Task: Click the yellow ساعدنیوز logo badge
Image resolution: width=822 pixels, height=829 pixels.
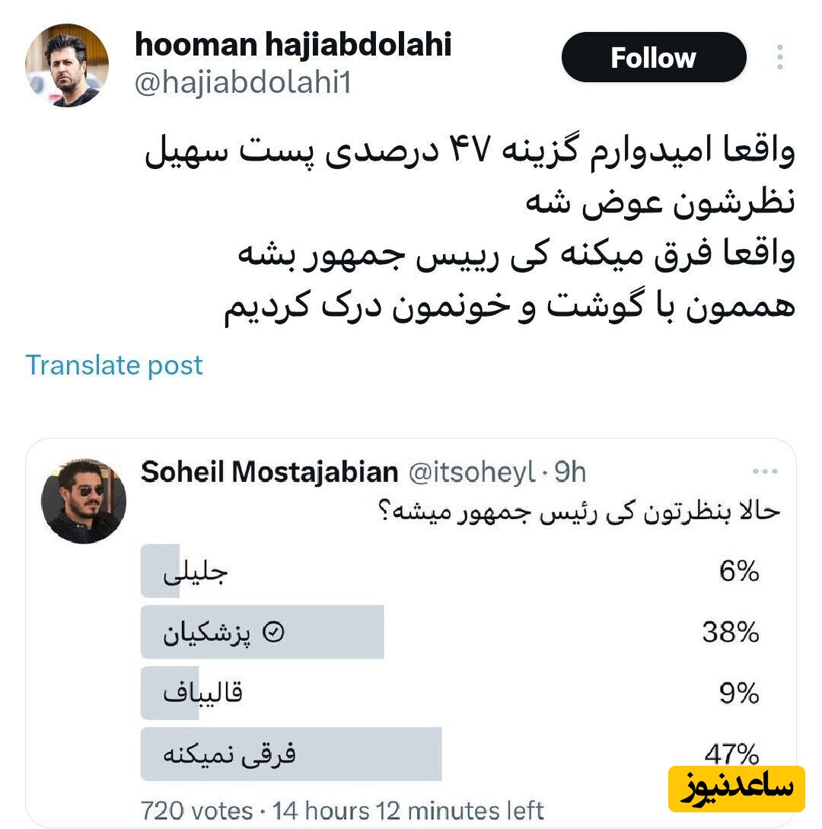Action: (736, 788)
